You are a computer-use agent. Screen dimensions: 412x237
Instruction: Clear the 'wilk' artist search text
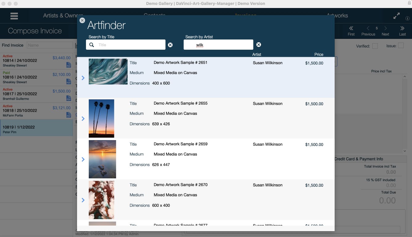[x=259, y=44]
